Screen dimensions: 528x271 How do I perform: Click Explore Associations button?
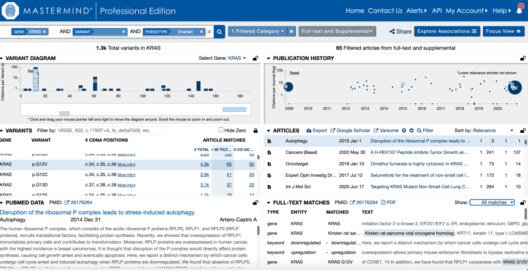click(x=447, y=32)
